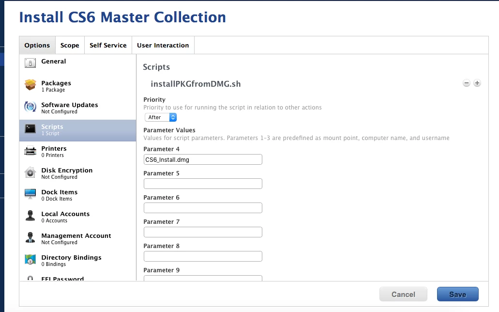Image resolution: width=499 pixels, height=312 pixels.
Task: Select Printers 0 Printers label
Action: click(x=54, y=151)
